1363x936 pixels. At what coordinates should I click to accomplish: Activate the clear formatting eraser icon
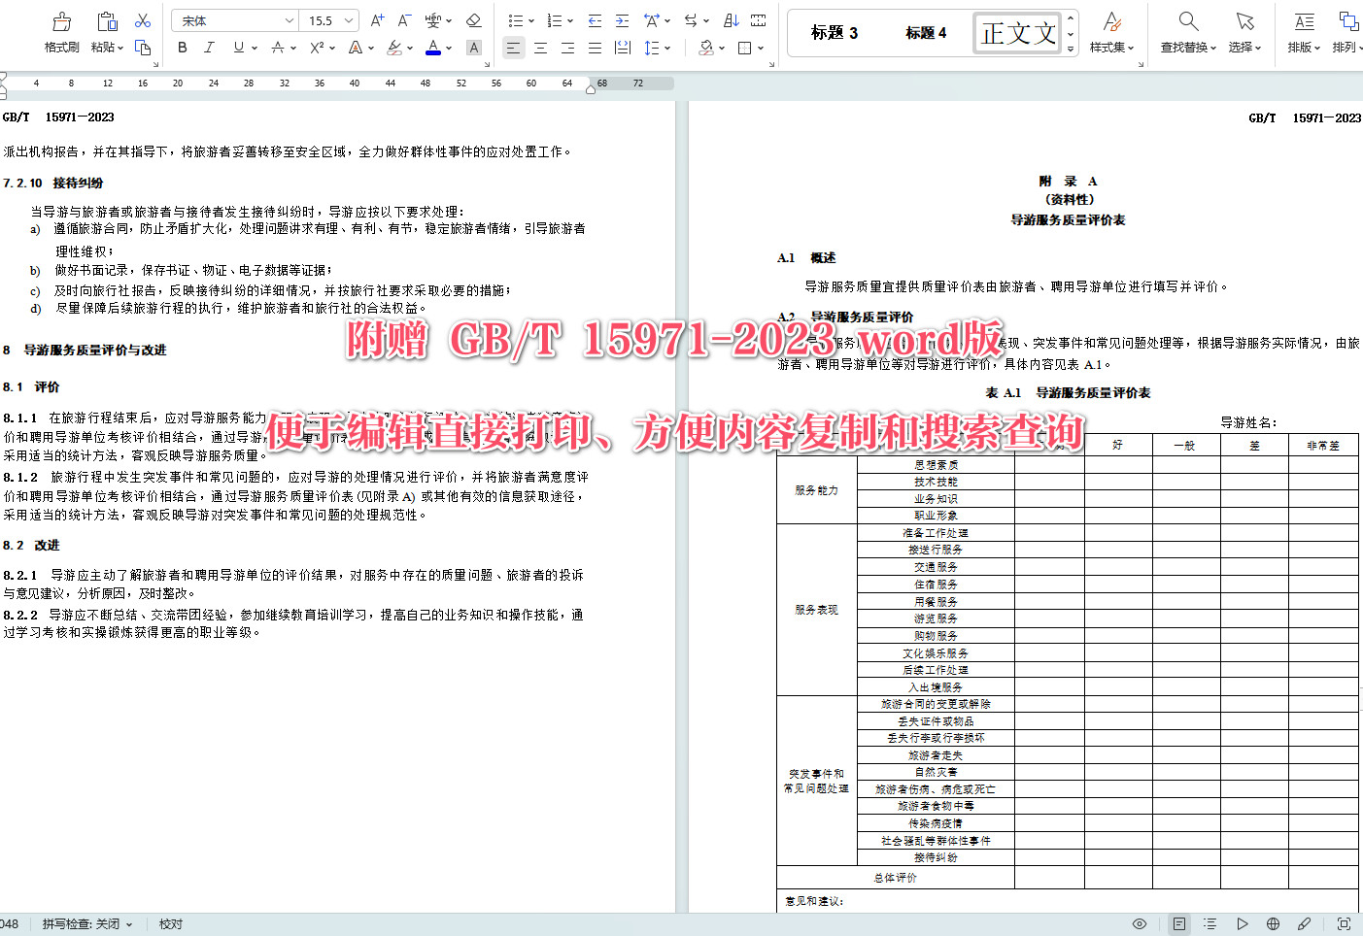[472, 20]
